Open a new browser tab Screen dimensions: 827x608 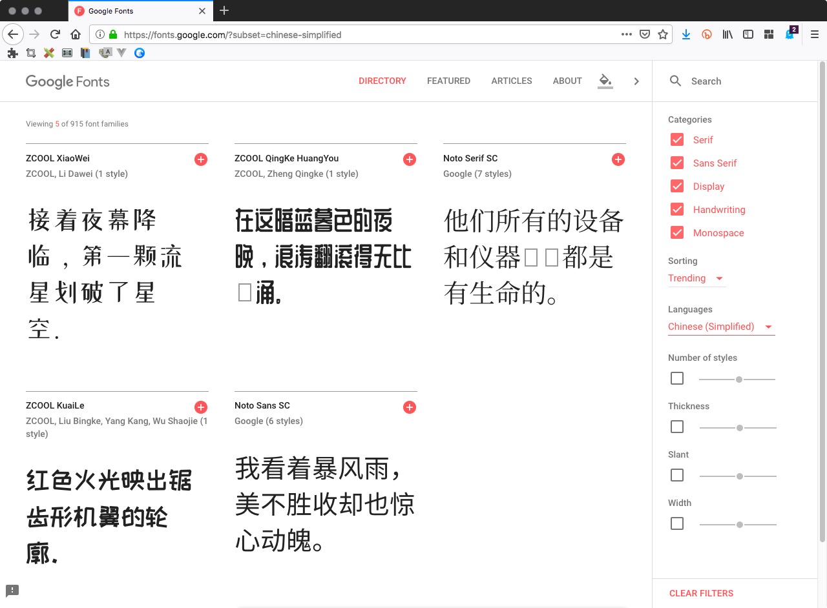224,10
